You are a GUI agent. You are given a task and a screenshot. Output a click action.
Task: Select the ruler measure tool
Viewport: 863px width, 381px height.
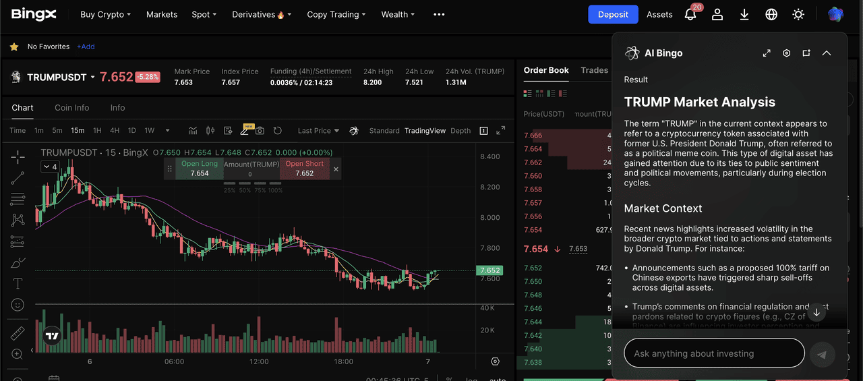[18, 332]
